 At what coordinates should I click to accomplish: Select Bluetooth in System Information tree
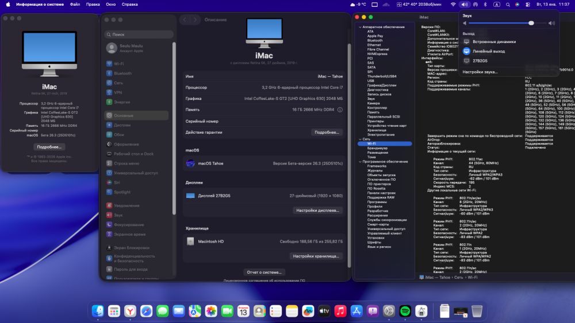pyautogui.click(x=374, y=41)
